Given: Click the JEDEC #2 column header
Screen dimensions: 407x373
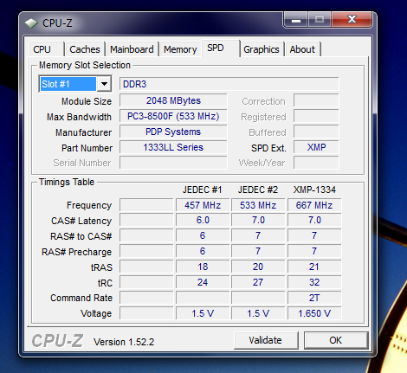Looking at the screenshot, I should [258, 190].
